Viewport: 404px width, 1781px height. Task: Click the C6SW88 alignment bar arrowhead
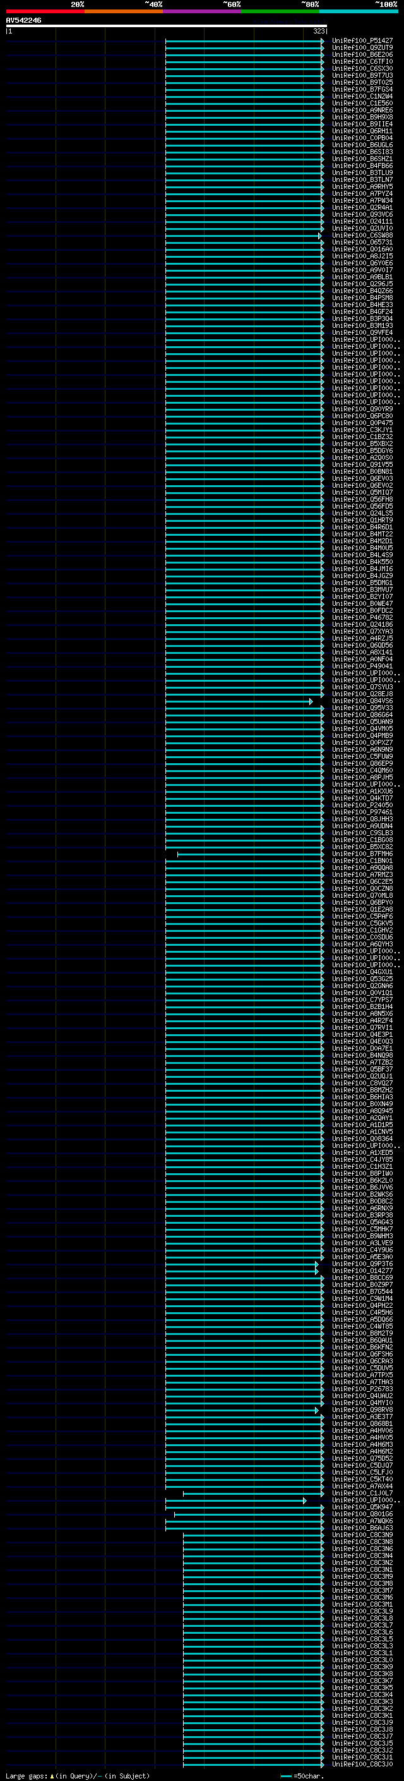tap(319, 236)
